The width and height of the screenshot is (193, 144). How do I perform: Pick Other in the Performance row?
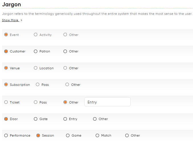pyautogui.click(x=127, y=135)
